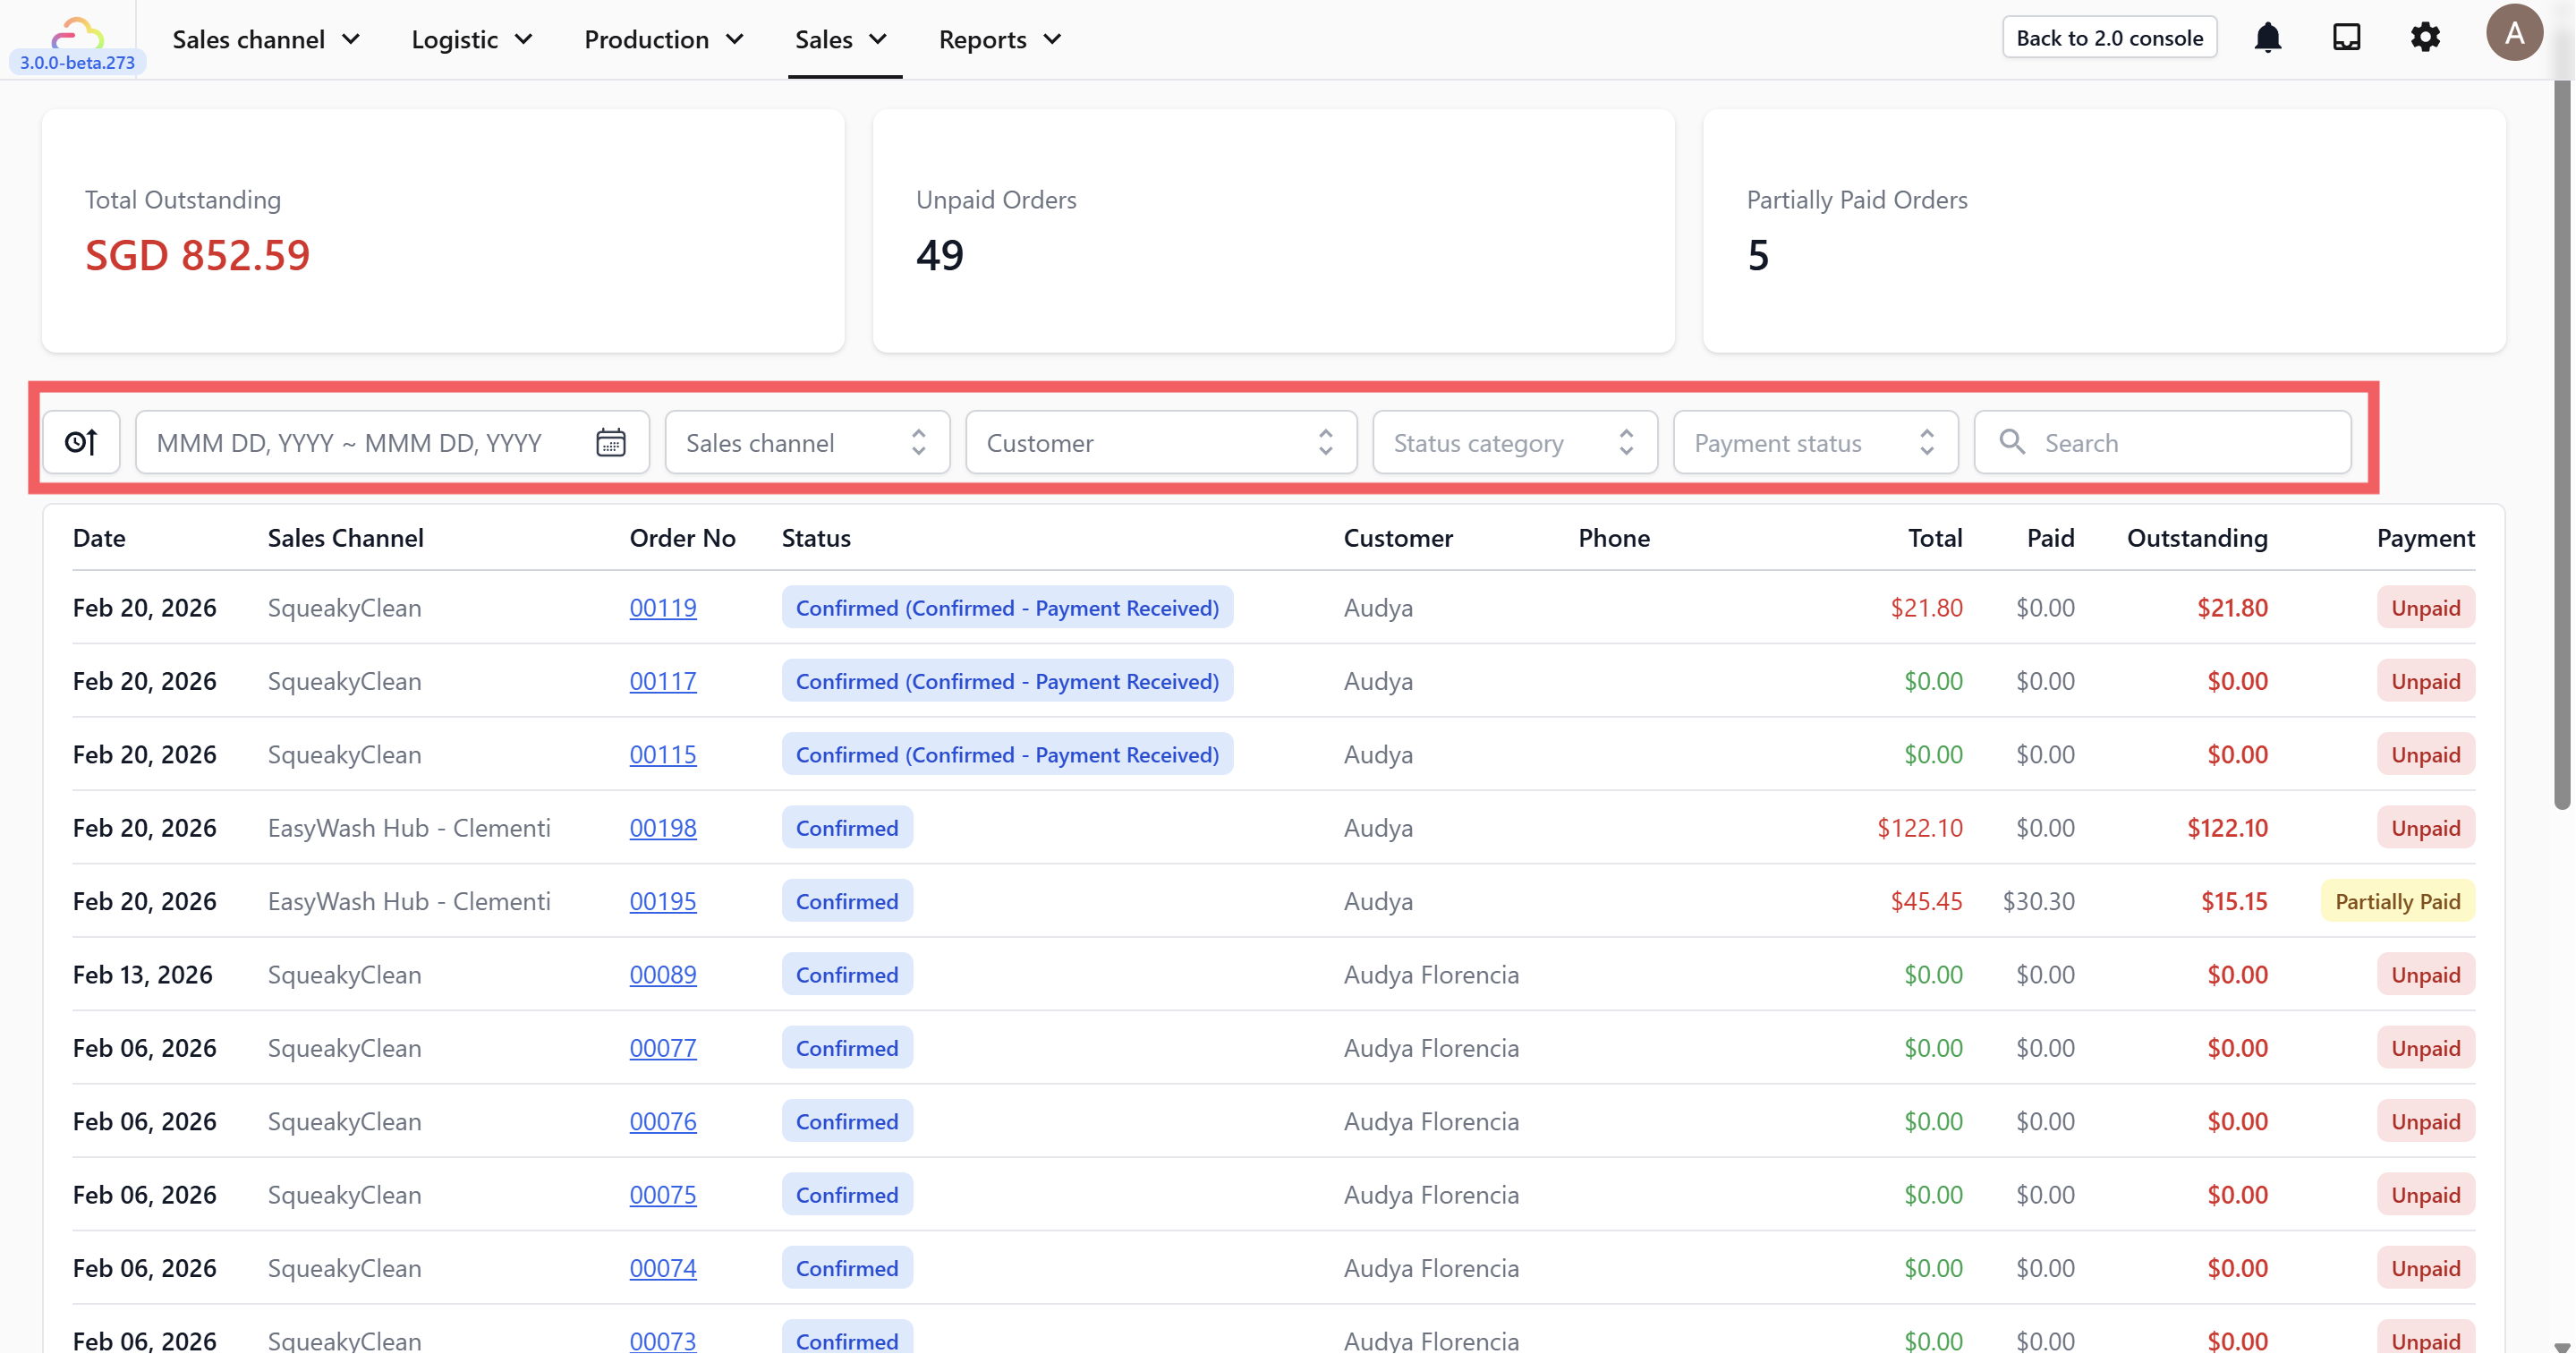Open order number 00119 link
2576x1354 pixels.
[662, 608]
